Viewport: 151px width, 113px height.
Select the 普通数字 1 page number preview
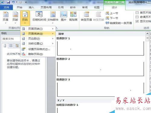[101, 48]
